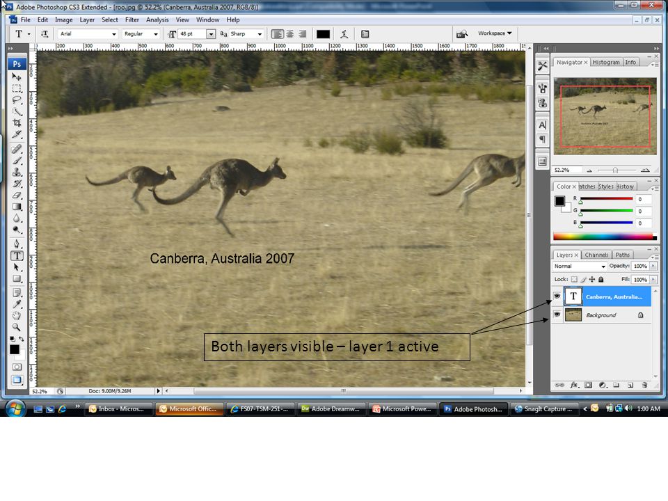Viewport: 668px width, 501px height.
Task: Open the layer Opacity slider arrow
Action: [x=653, y=266]
